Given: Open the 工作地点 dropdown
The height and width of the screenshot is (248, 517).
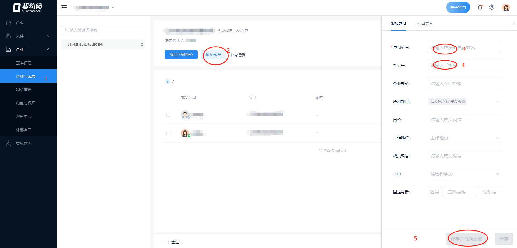Looking at the screenshot, I should coord(464,138).
